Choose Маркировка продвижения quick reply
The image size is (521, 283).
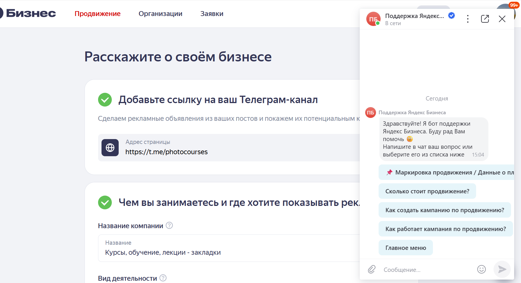(x=446, y=172)
